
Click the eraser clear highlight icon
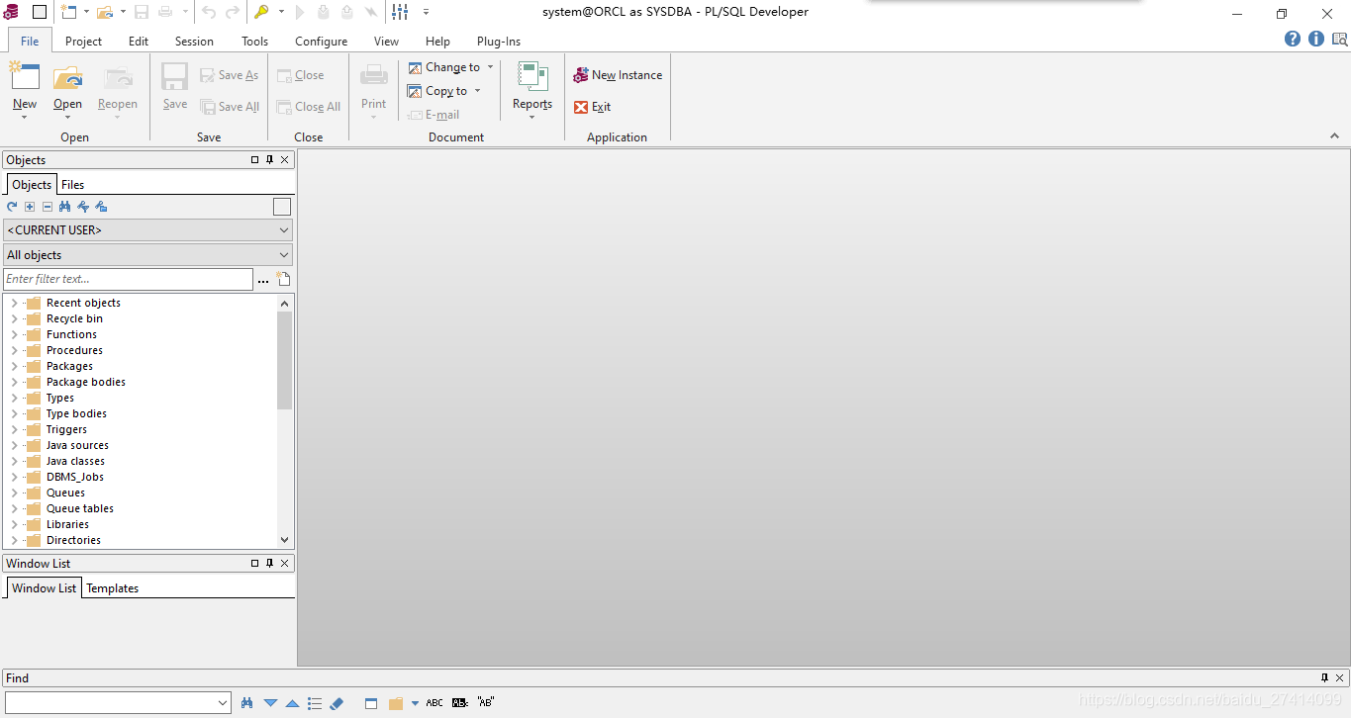pyautogui.click(x=337, y=703)
